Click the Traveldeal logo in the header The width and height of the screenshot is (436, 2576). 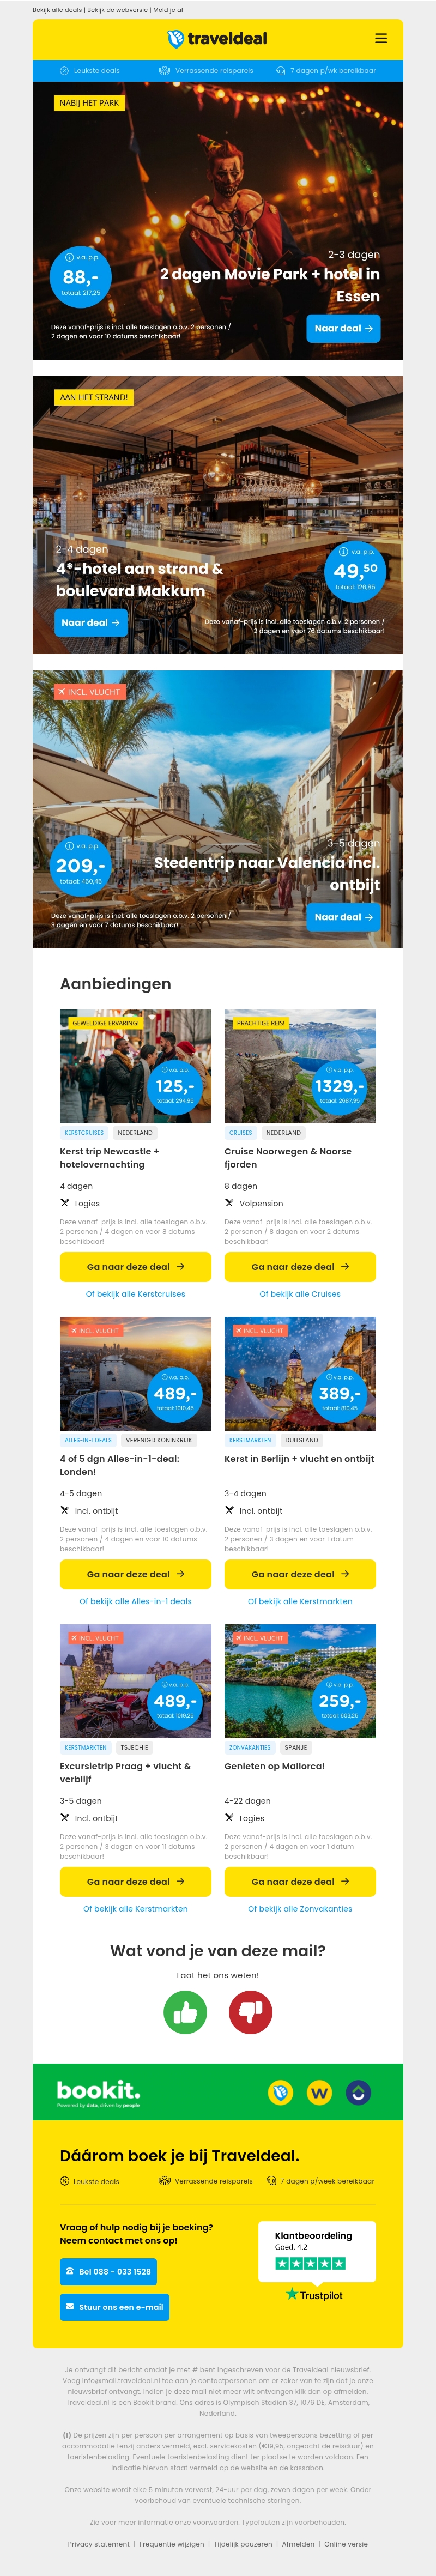pyautogui.click(x=217, y=39)
